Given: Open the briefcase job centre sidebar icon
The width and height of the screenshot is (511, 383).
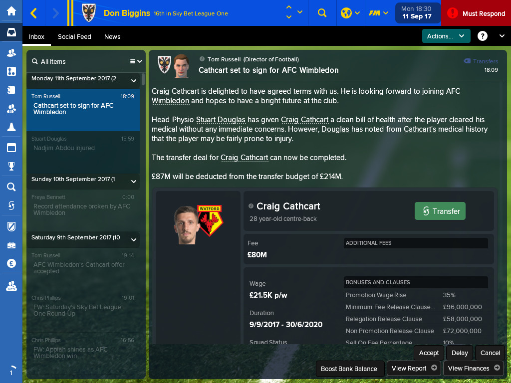Looking at the screenshot, I should click(11, 245).
